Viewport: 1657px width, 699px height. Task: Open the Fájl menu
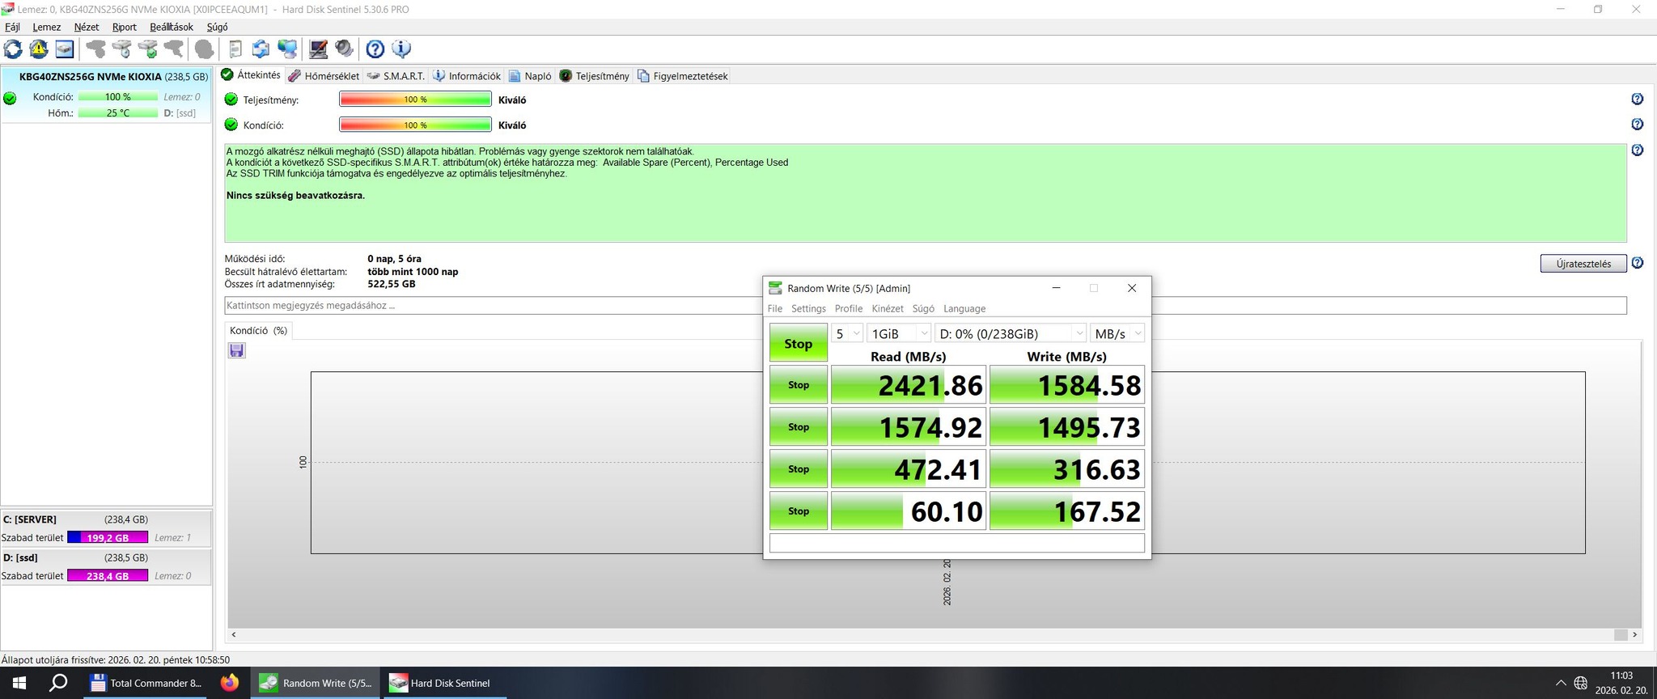(x=12, y=27)
